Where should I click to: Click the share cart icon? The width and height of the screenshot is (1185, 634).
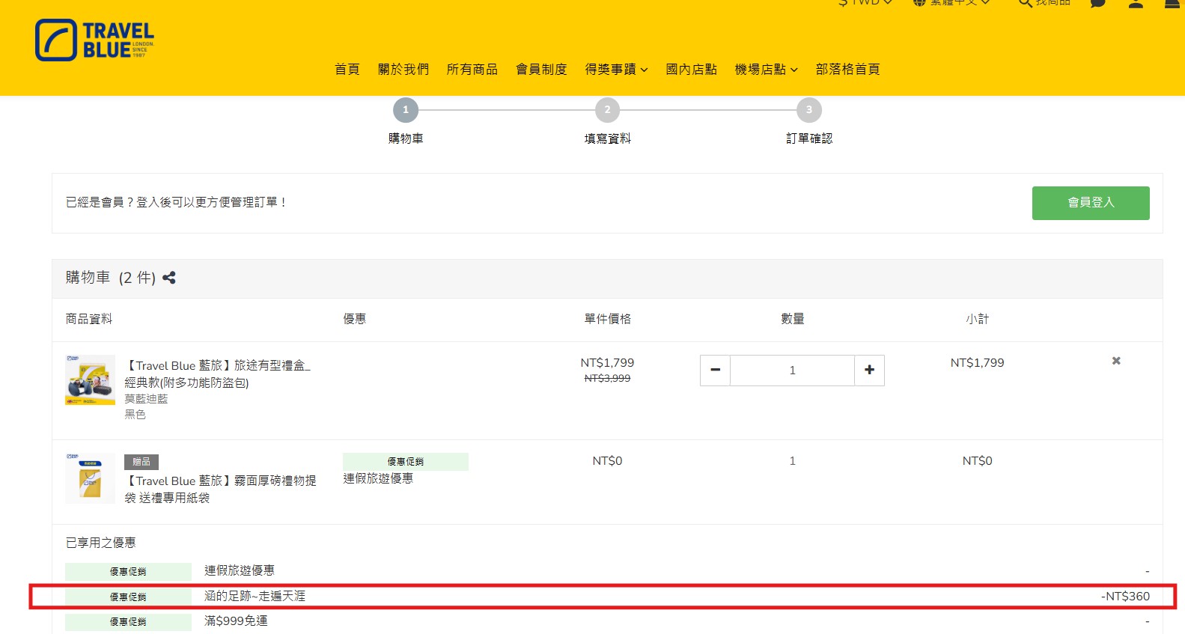click(x=169, y=278)
